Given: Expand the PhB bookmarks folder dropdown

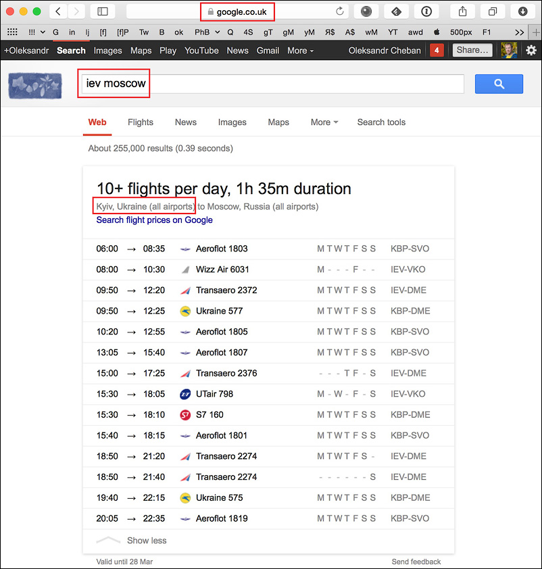Looking at the screenshot, I should [x=207, y=32].
